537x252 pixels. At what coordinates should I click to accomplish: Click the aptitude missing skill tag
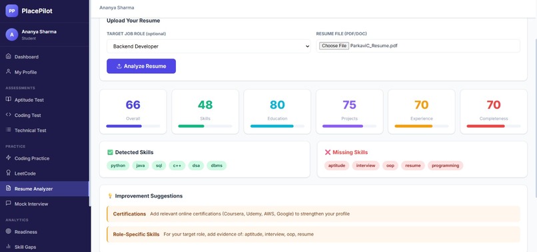[x=336, y=166]
